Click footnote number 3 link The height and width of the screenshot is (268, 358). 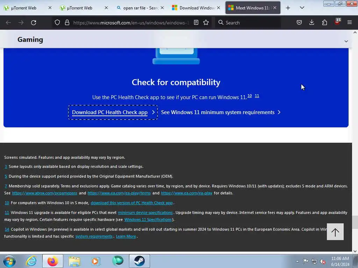6,166
